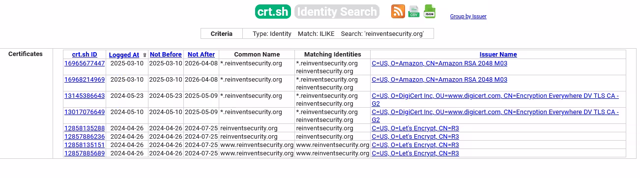The width and height of the screenshot is (640, 178).
Task: Open Let's Encrypt R3 issuer in last row
Action: [x=415, y=153]
